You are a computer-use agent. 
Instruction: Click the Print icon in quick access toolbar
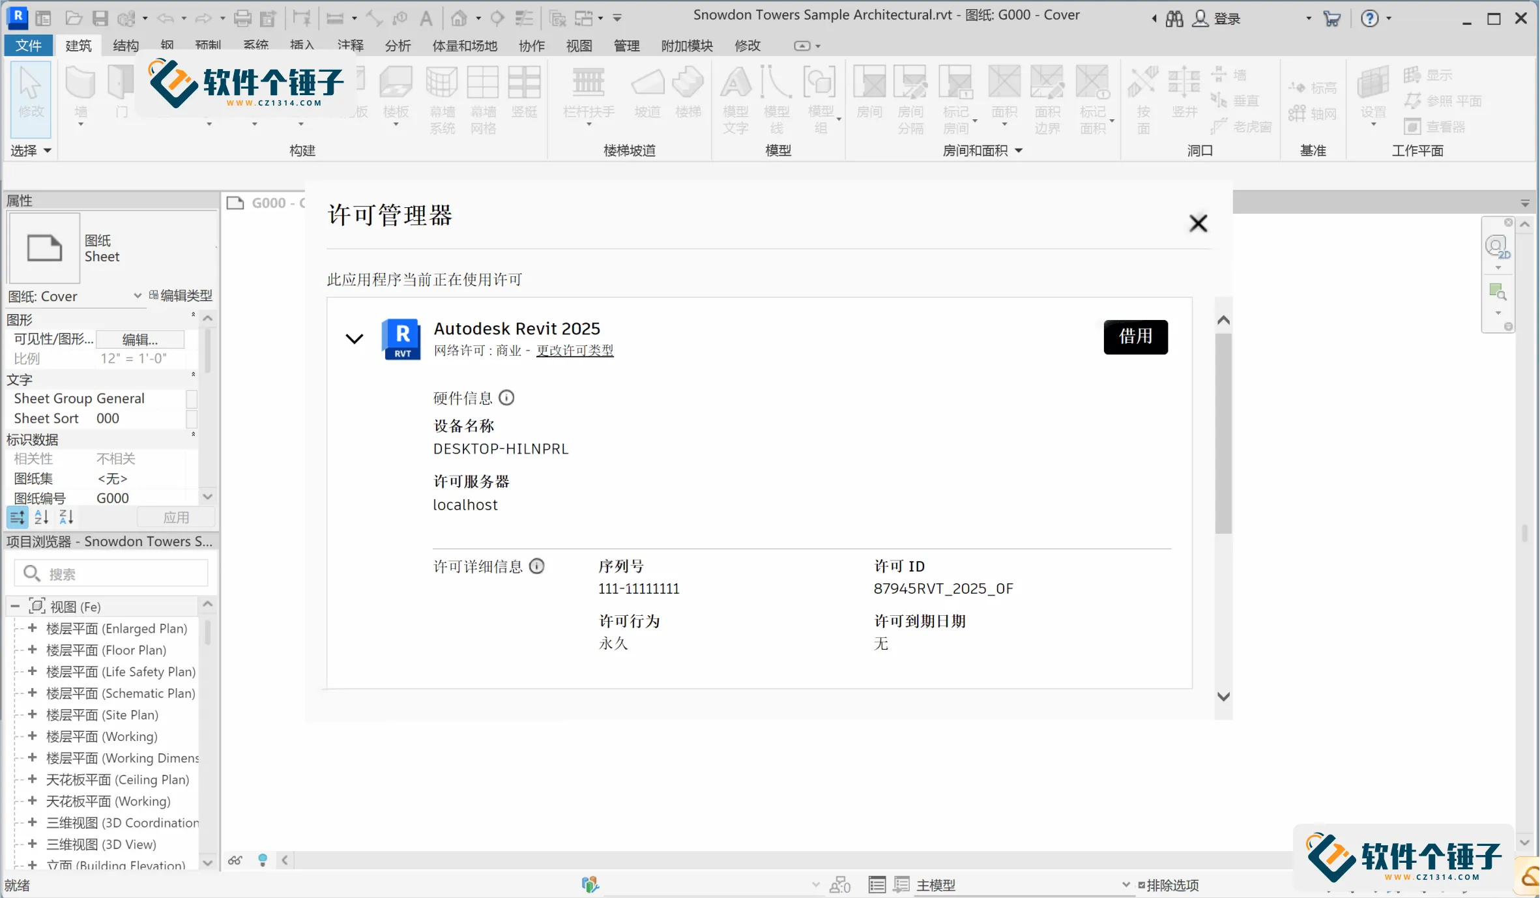tap(242, 18)
